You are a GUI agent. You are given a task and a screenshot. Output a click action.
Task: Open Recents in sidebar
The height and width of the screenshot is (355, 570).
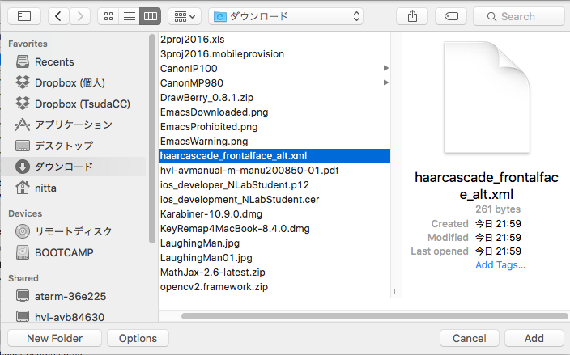coord(54,61)
